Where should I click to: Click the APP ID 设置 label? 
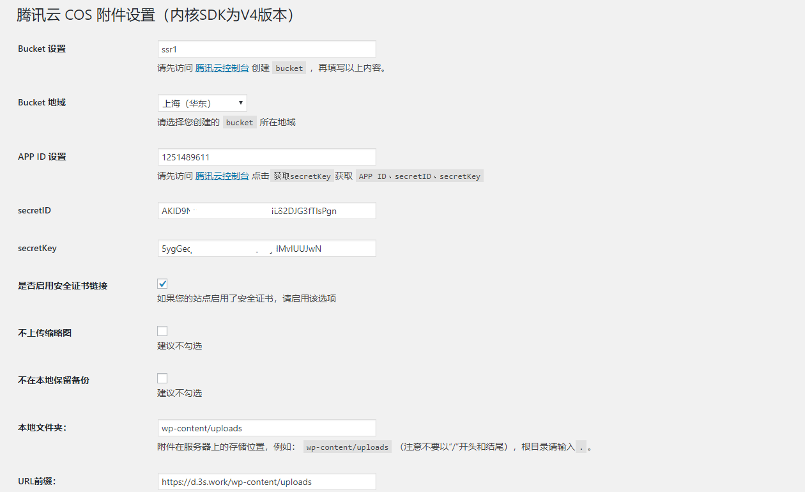[x=42, y=157]
